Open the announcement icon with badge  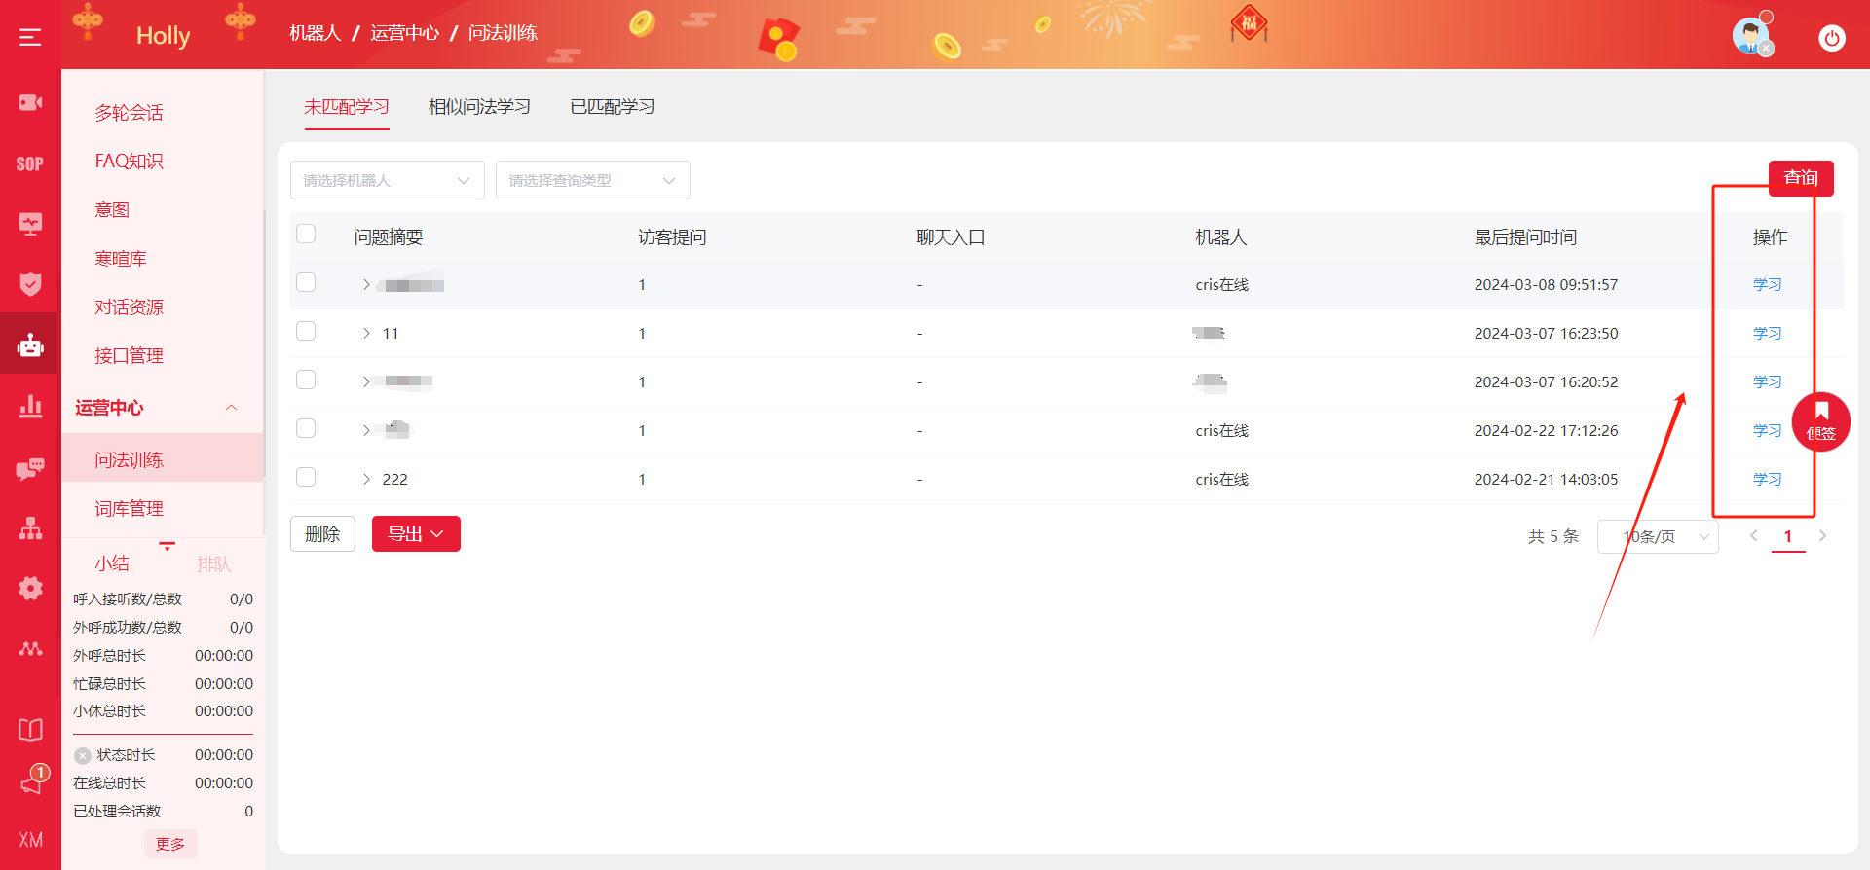(32, 779)
